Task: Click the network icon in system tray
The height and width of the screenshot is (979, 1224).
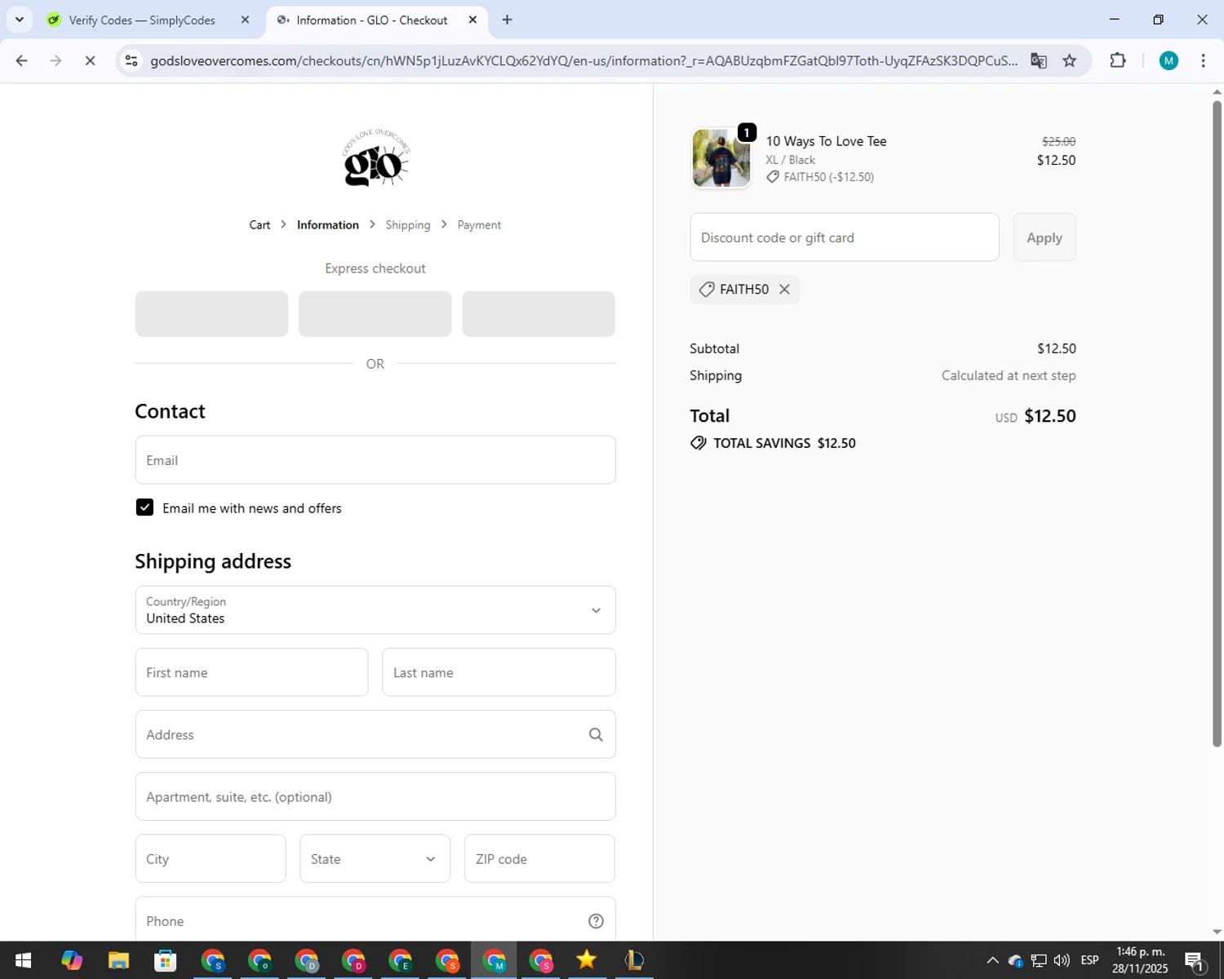Action: pyautogui.click(x=1039, y=960)
